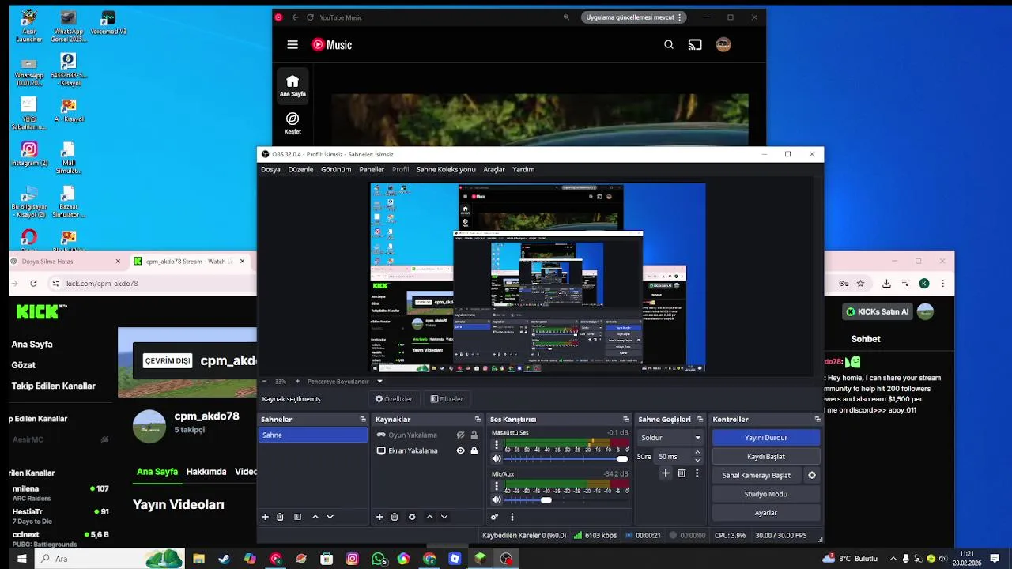
Task: Open source properties gear in the Kaynaklar panel
Action: pyautogui.click(x=412, y=517)
